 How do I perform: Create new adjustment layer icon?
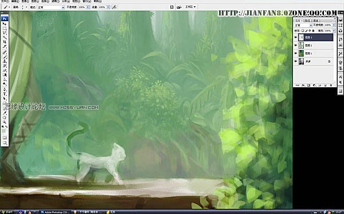coord(314,85)
